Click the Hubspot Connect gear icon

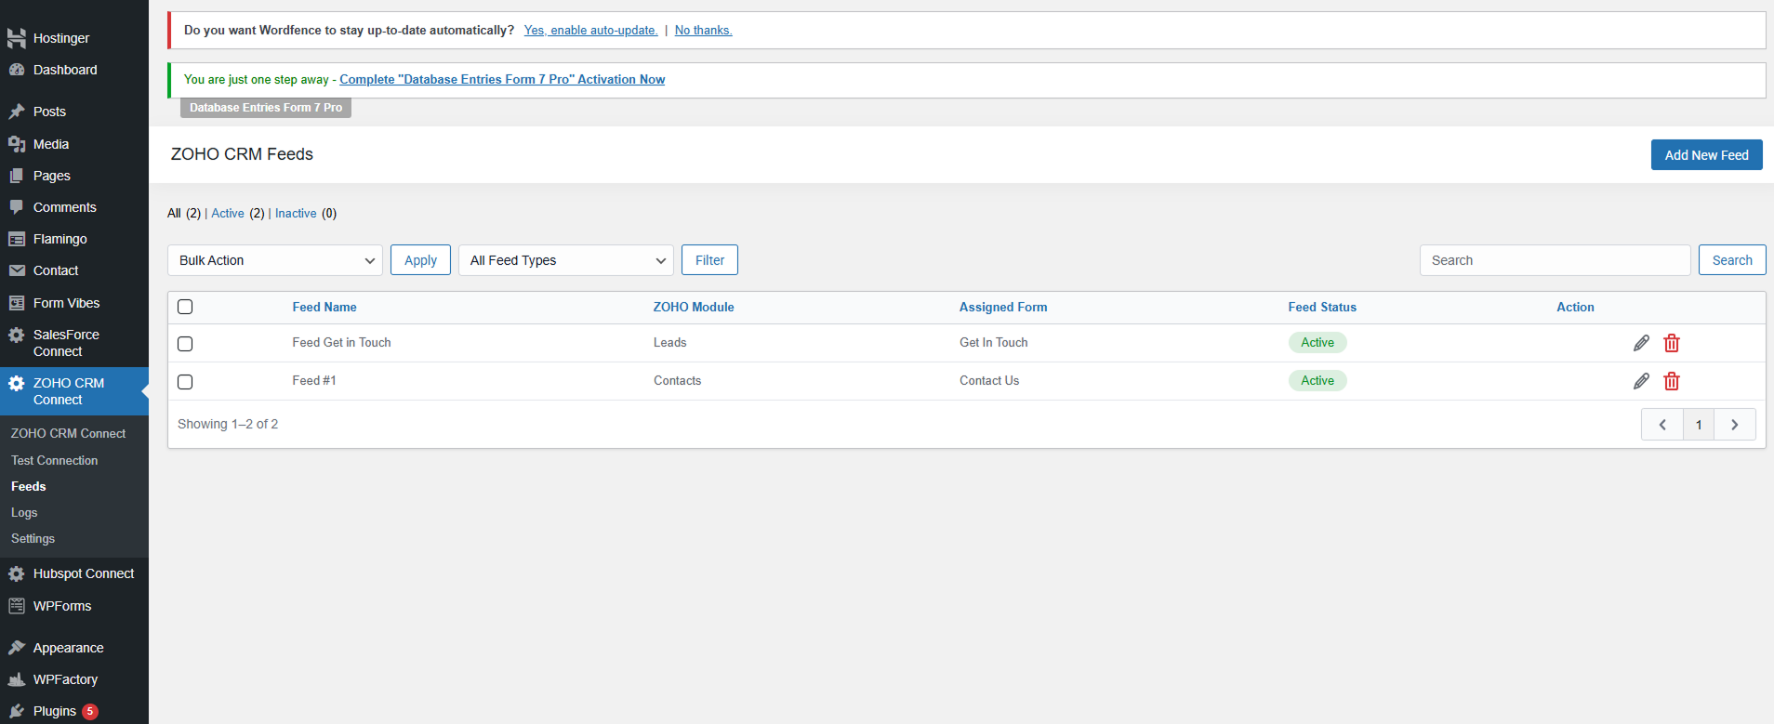[17, 573]
